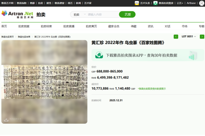Open 藏家会员 navigation item
The height and width of the screenshot is (136, 205).
pos(114,26)
